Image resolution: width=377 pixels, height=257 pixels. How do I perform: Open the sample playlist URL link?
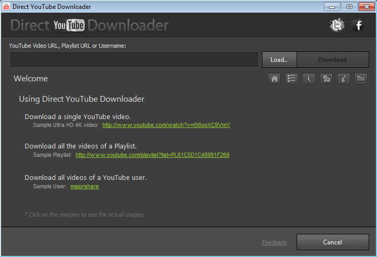(x=152, y=155)
